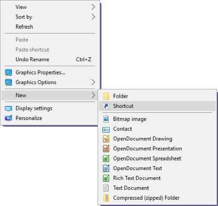218x206 pixels.
Task: Click the OpenDocument Spreadsheet icon
Action: point(106,158)
